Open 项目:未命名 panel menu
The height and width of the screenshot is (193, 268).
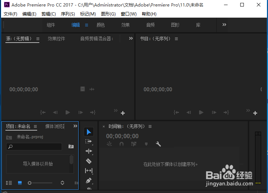click(x=35, y=127)
